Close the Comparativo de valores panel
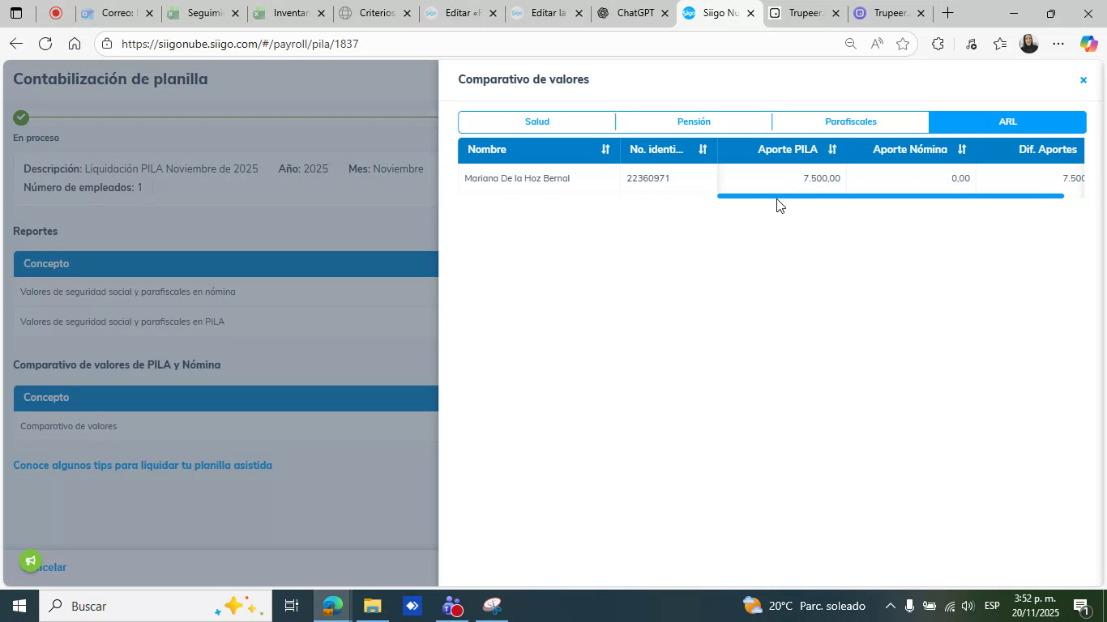1107x622 pixels. pos(1083,79)
